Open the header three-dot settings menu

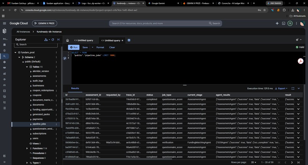[296, 23]
